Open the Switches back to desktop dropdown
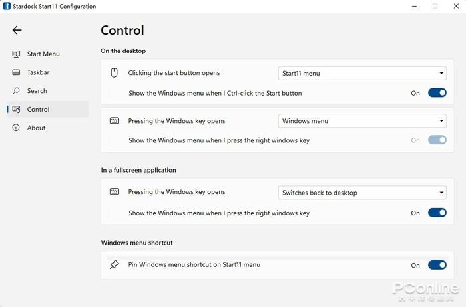Image resolution: width=466 pixels, height=307 pixels. pos(362,193)
